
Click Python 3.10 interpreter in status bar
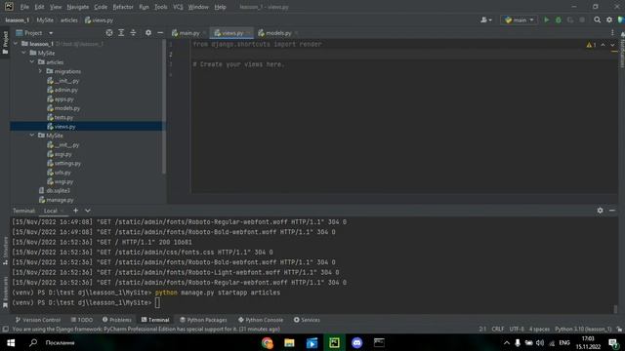pos(583,330)
